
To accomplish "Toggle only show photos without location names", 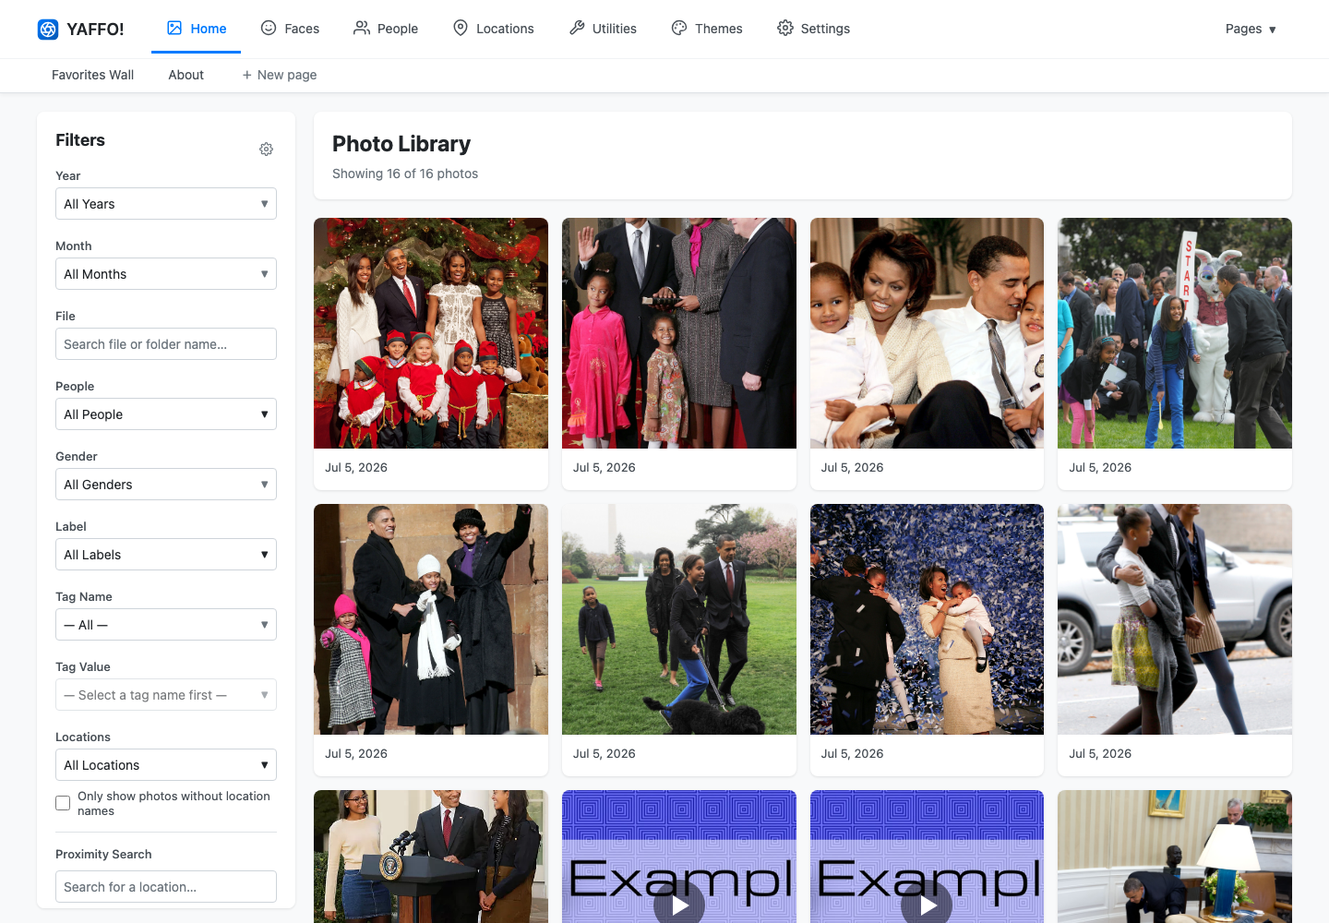I will coord(63,803).
